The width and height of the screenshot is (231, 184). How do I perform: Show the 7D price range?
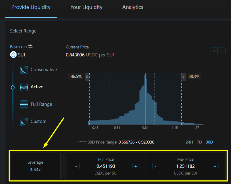[199, 142]
